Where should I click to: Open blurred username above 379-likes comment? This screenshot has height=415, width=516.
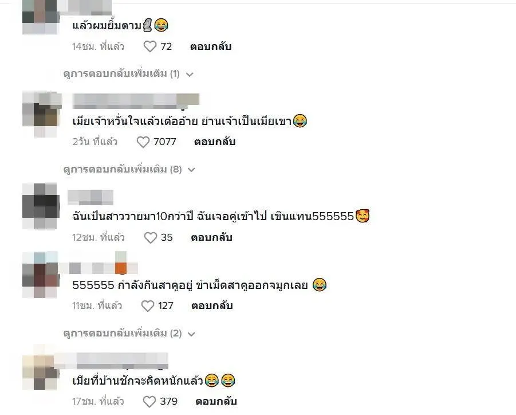112,361
